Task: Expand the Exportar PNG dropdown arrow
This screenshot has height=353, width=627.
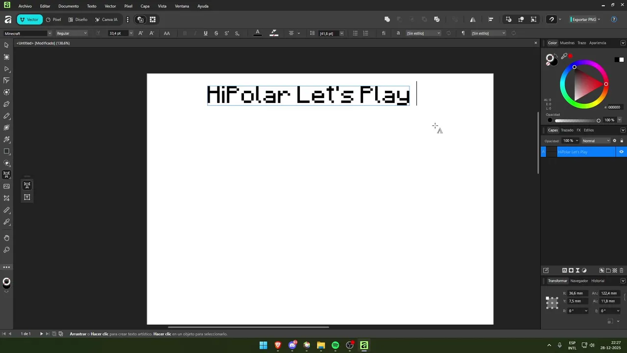Action: coord(599,20)
